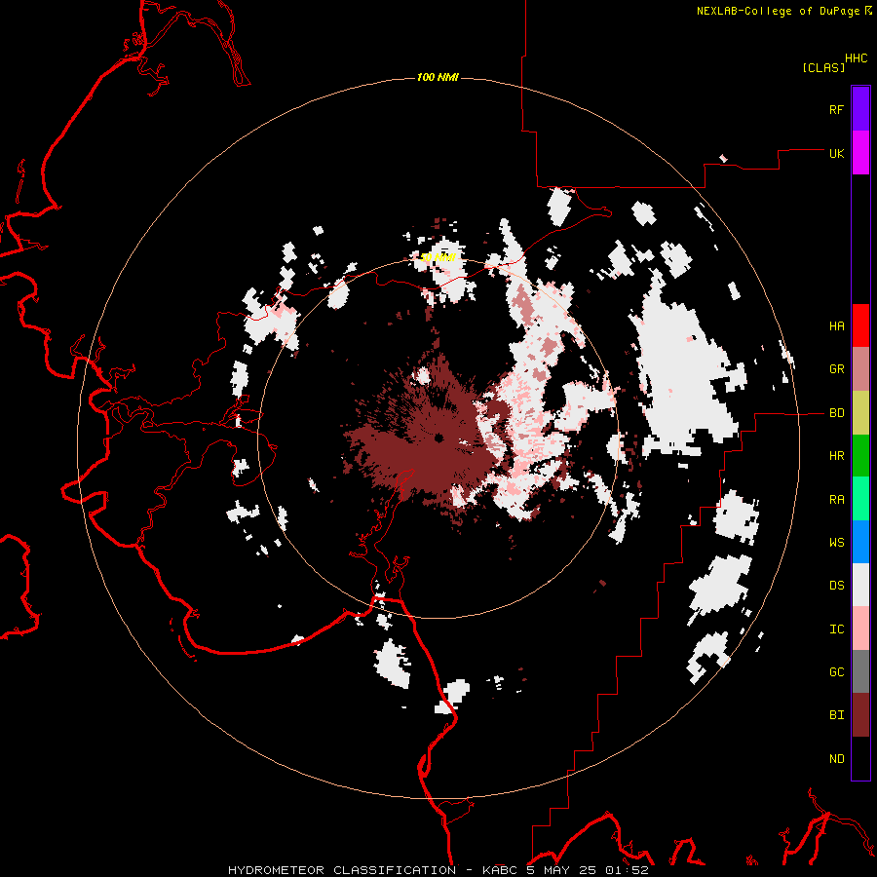Select the gray GC legend swatch
This screenshot has width=877, height=877.
pyautogui.click(x=860, y=671)
